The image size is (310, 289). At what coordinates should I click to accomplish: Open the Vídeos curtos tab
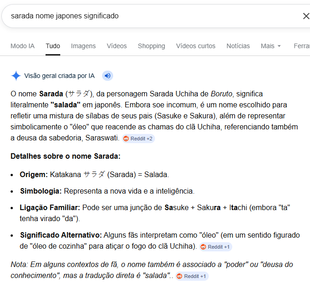[195, 46]
